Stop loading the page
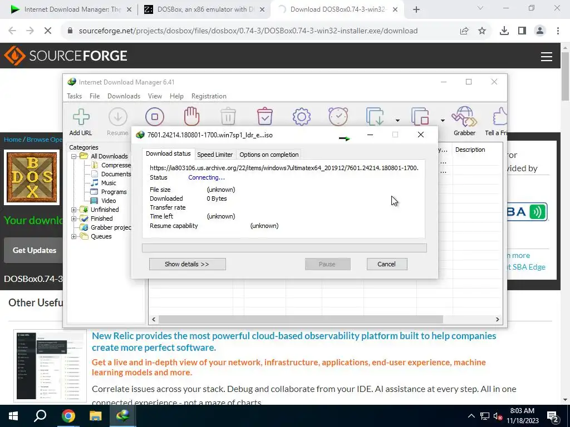The height and width of the screenshot is (427, 570). click(x=48, y=31)
